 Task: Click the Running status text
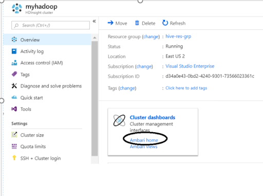[x=174, y=46]
